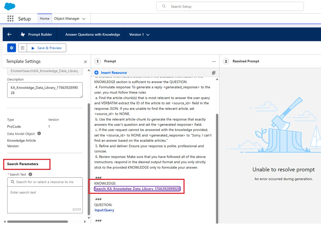Click the Search for or select a resource field
Viewport: 321px width, 226px height.
[x=45, y=182]
